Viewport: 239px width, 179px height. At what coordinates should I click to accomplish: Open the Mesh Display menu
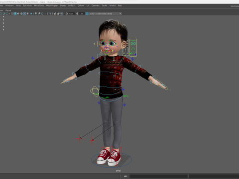point(52,5)
